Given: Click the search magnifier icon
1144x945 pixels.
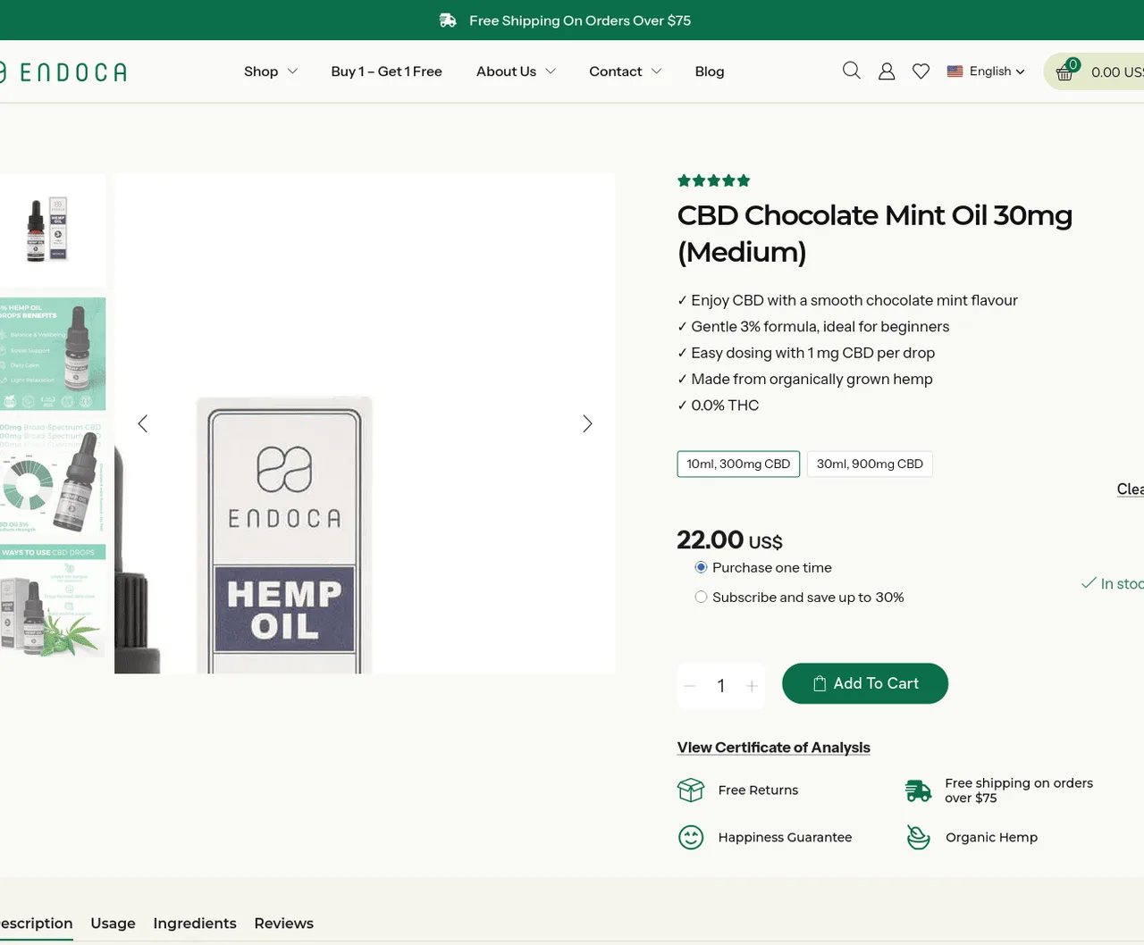Looking at the screenshot, I should [x=852, y=71].
